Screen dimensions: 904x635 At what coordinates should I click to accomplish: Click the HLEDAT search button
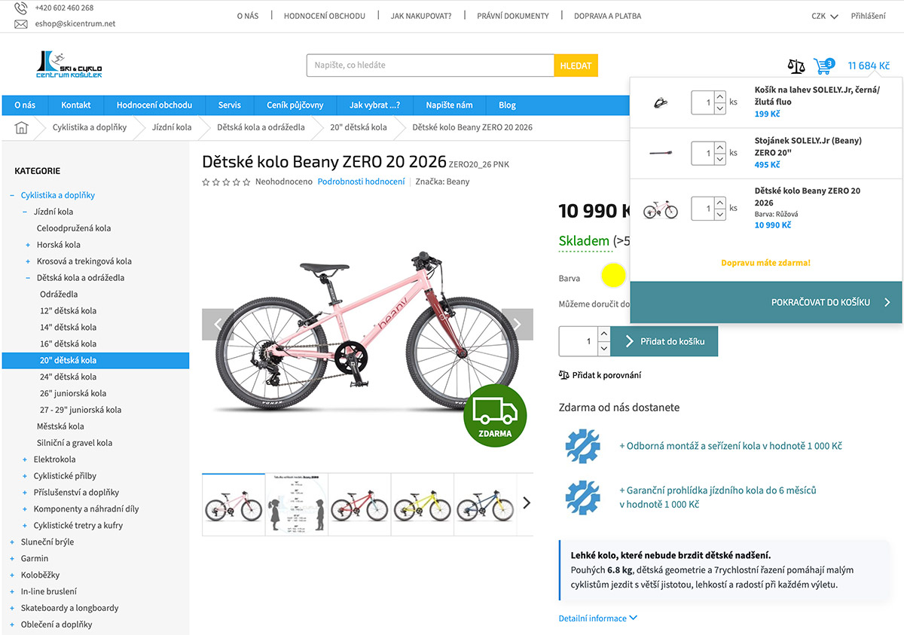576,66
